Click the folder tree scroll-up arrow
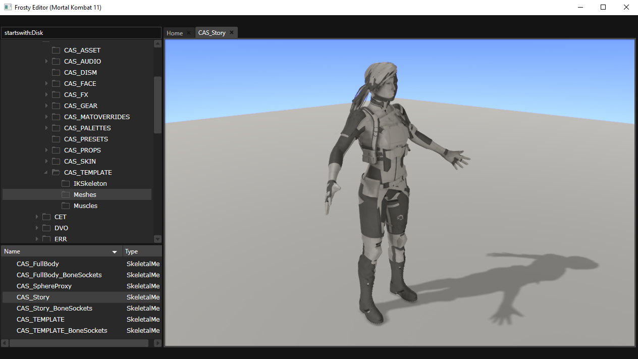Screen dimensions: 638x359 157,44
